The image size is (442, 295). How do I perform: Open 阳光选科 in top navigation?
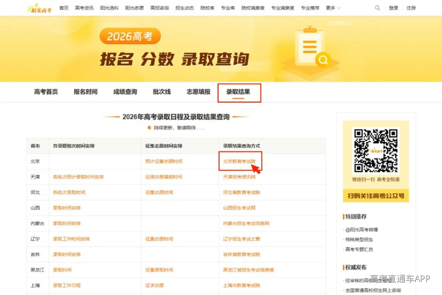point(109,8)
